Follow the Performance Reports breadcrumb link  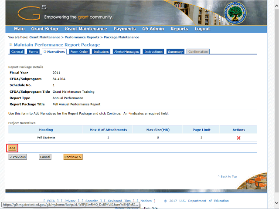tap(82, 37)
